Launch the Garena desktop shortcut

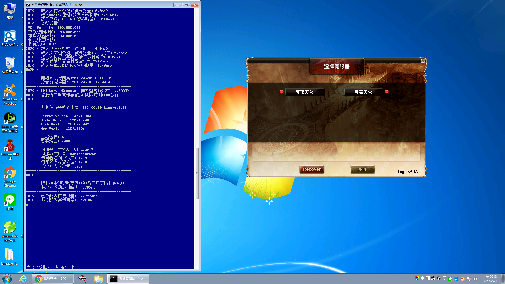(10, 149)
